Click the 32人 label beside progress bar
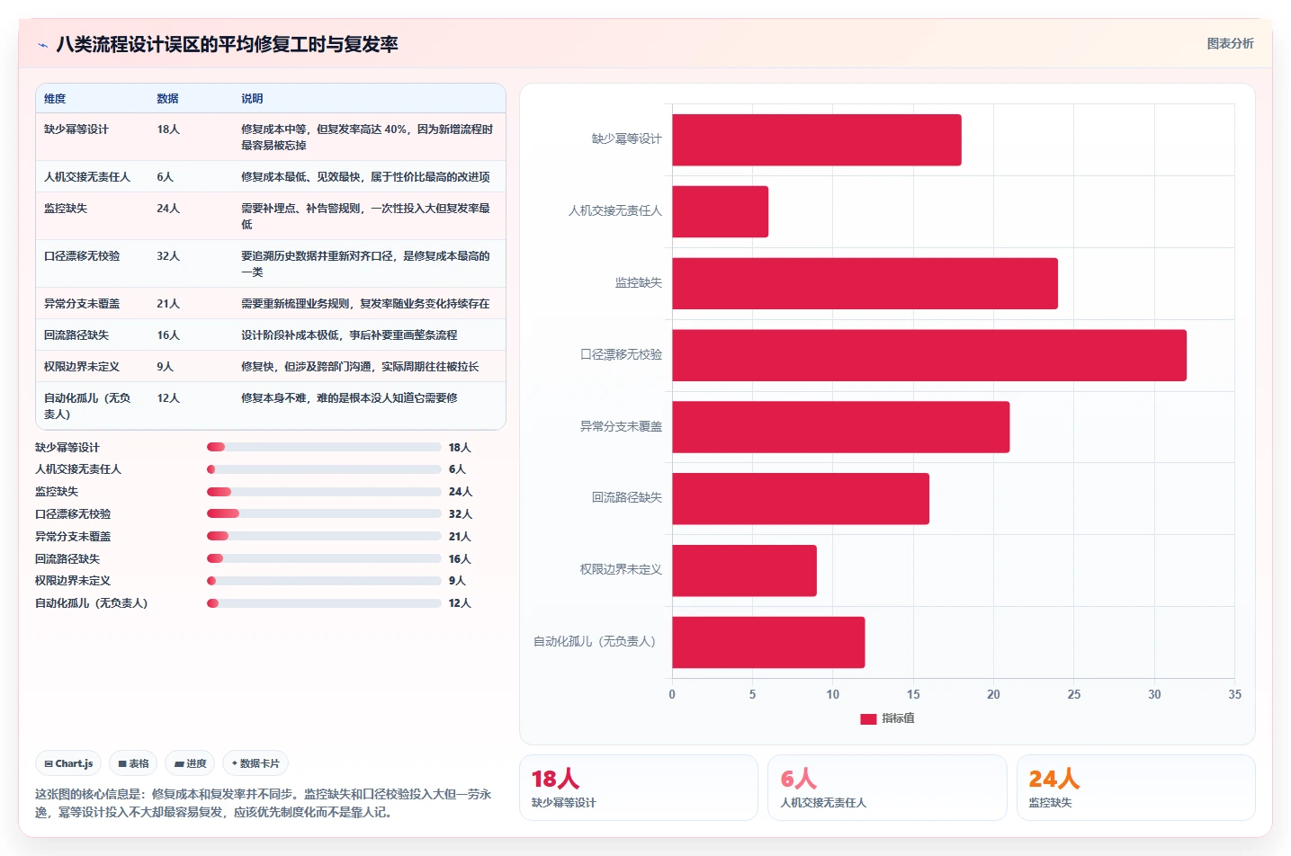 tap(461, 514)
